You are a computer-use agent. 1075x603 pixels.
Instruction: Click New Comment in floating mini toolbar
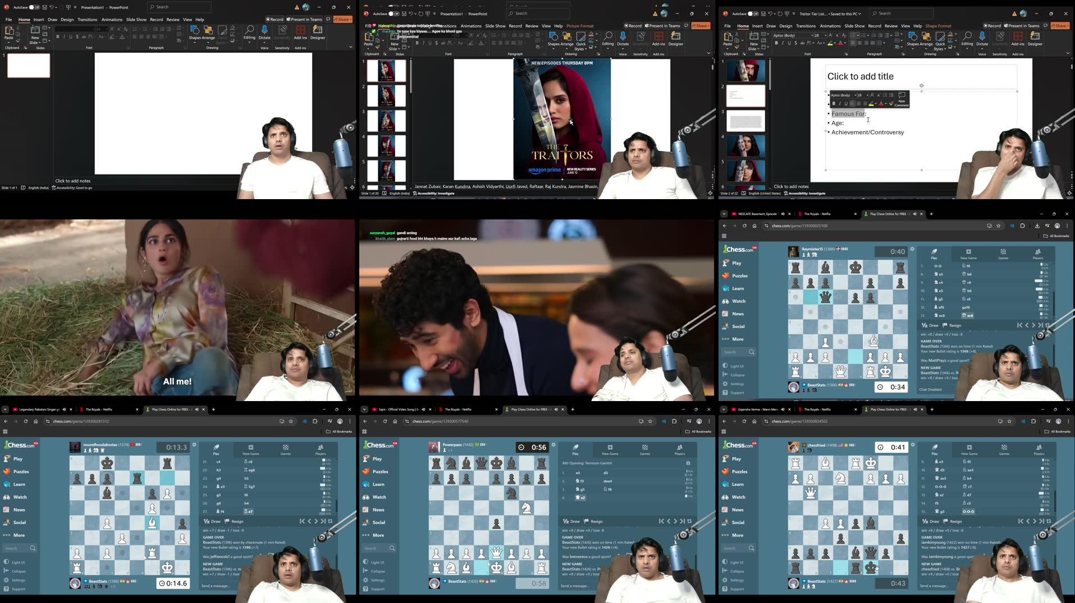click(x=902, y=99)
